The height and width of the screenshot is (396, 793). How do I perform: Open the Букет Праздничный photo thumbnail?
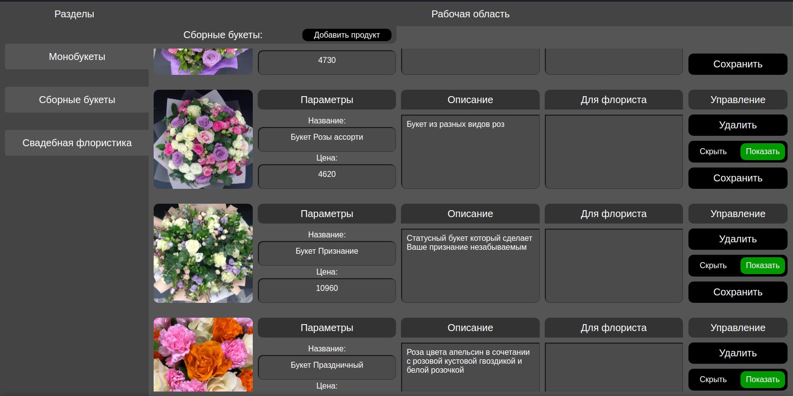203,355
